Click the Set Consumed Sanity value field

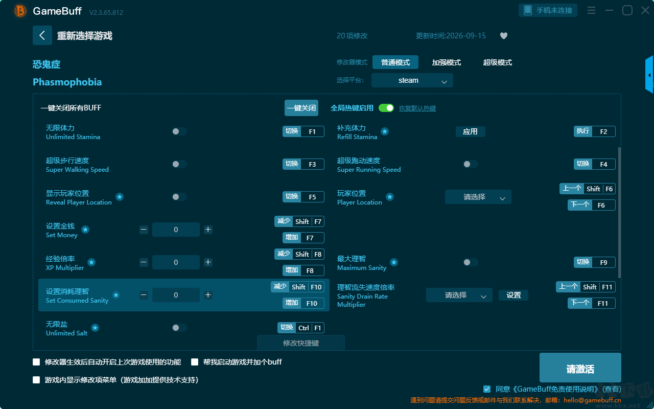click(176, 295)
